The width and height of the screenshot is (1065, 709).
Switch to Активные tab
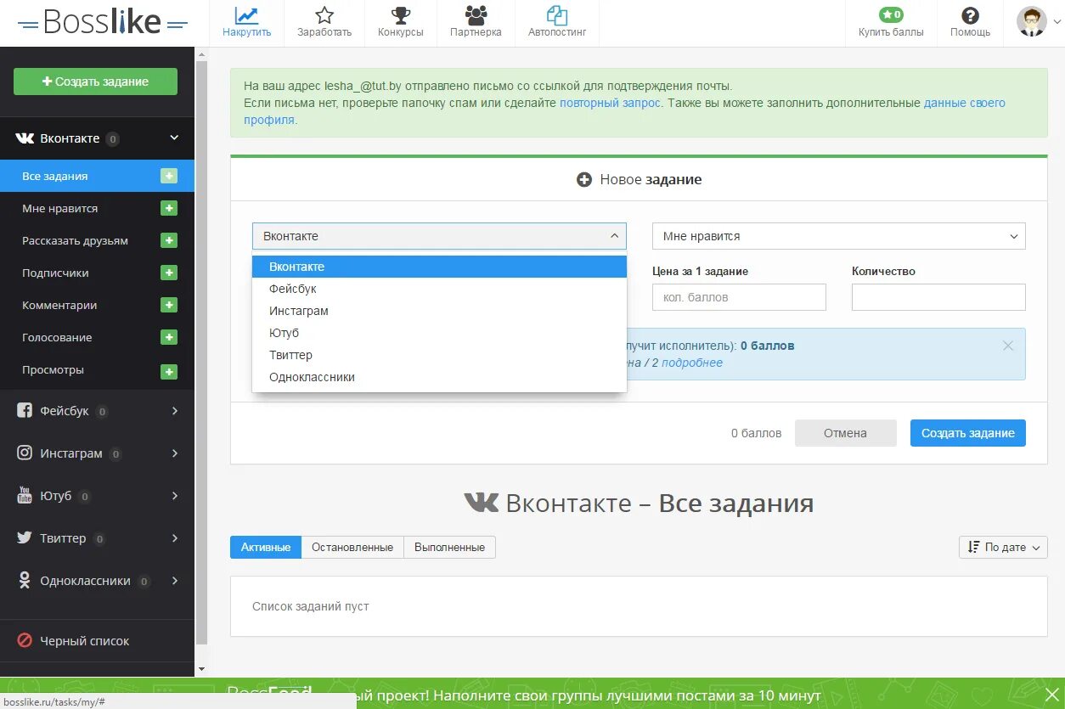(266, 547)
